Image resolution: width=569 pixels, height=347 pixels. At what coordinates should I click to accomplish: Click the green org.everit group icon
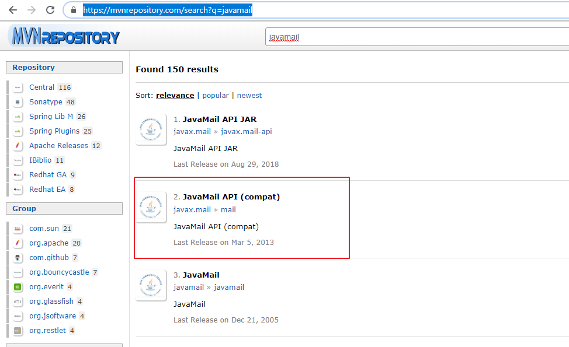click(x=18, y=287)
